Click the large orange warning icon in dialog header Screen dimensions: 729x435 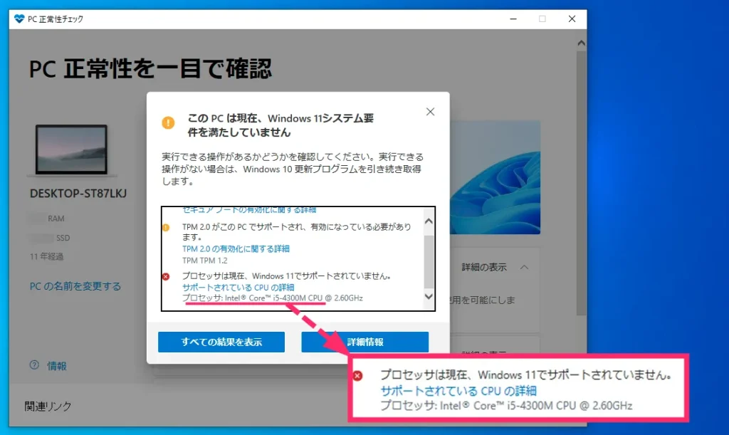coord(168,122)
